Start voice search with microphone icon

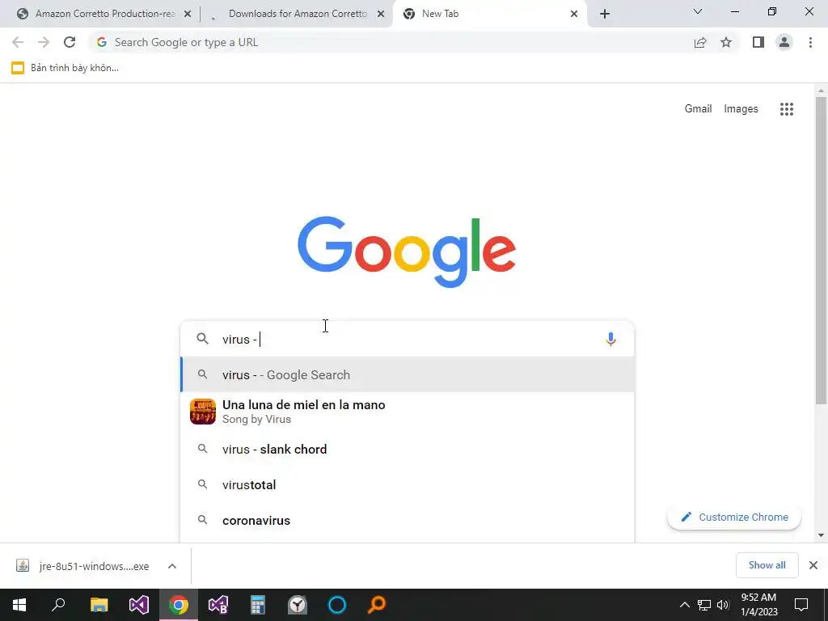point(611,339)
